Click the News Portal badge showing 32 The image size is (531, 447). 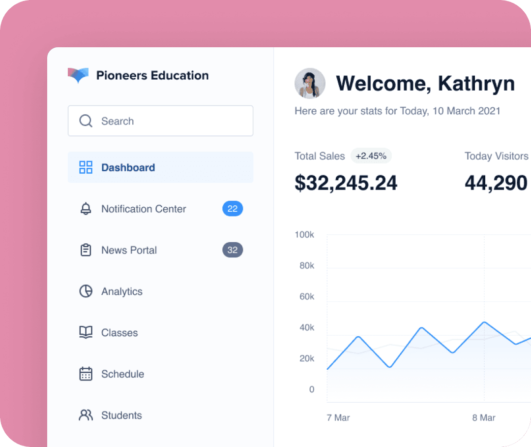(x=232, y=250)
